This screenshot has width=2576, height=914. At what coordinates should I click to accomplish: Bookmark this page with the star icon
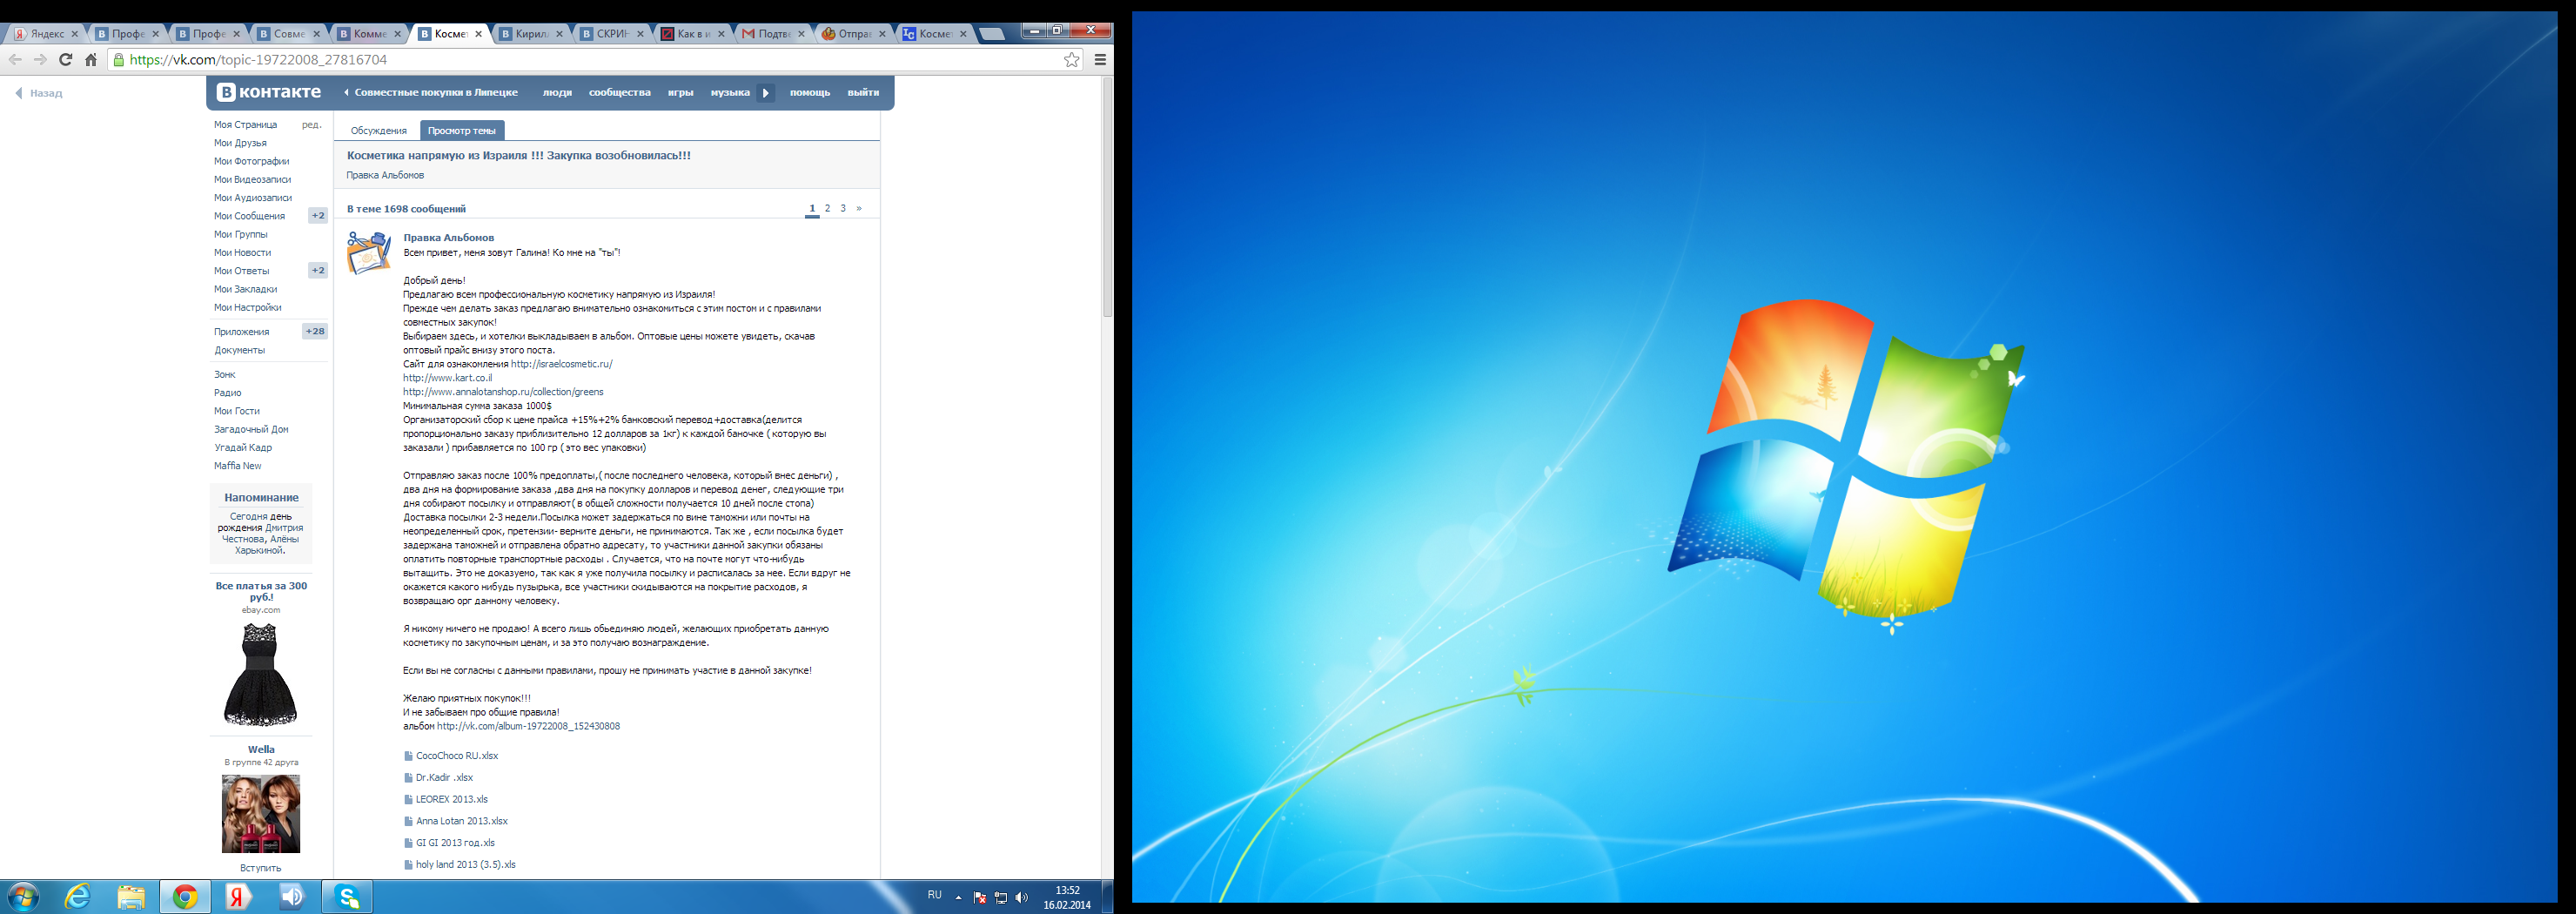[1071, 60]
